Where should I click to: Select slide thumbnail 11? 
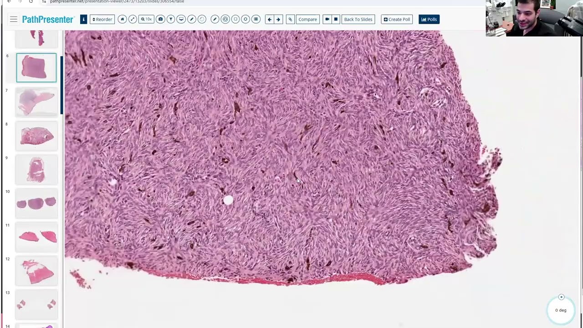[36, 237]
